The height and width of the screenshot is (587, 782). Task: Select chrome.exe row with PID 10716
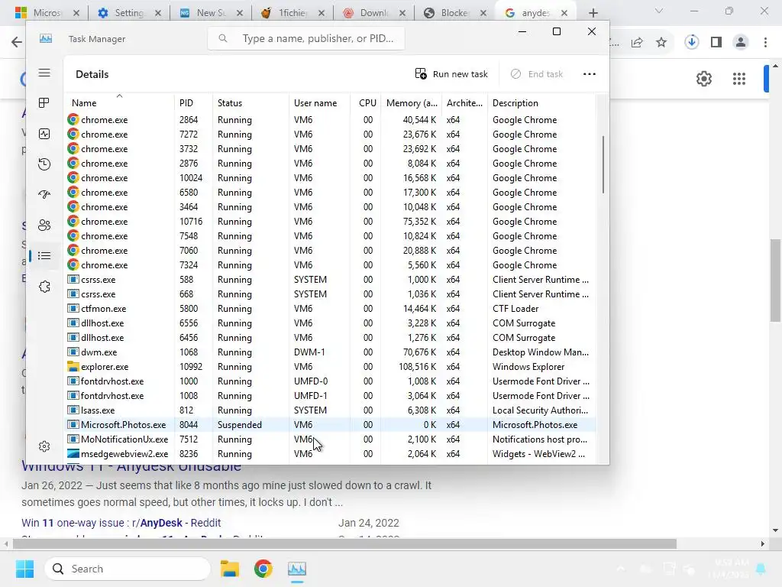(x=330, y=222)
